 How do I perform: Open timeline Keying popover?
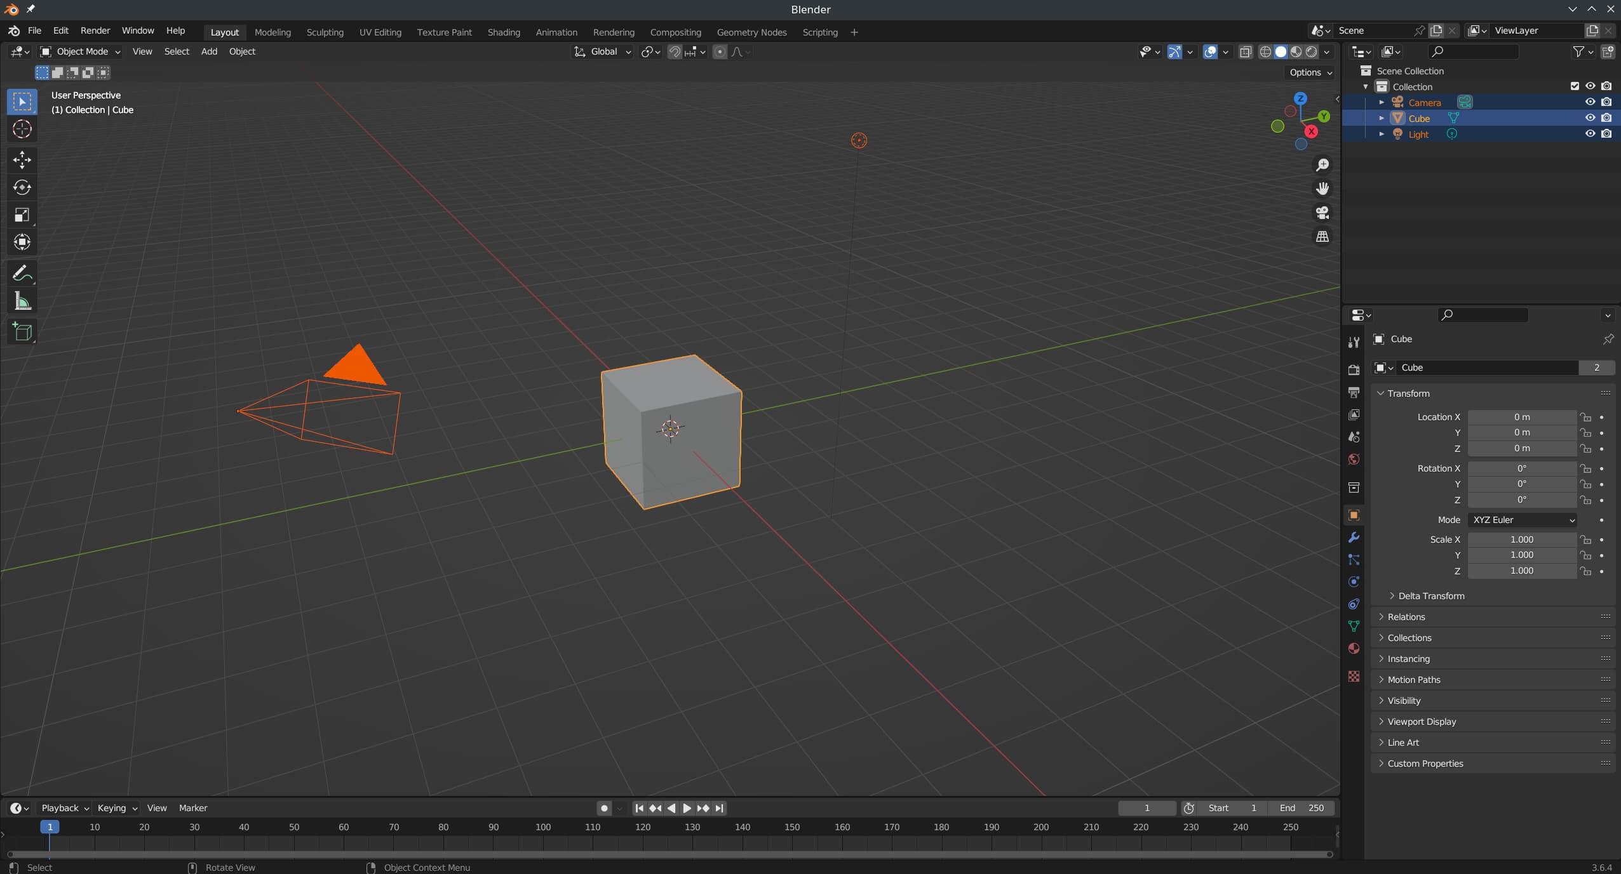[117, 808]
